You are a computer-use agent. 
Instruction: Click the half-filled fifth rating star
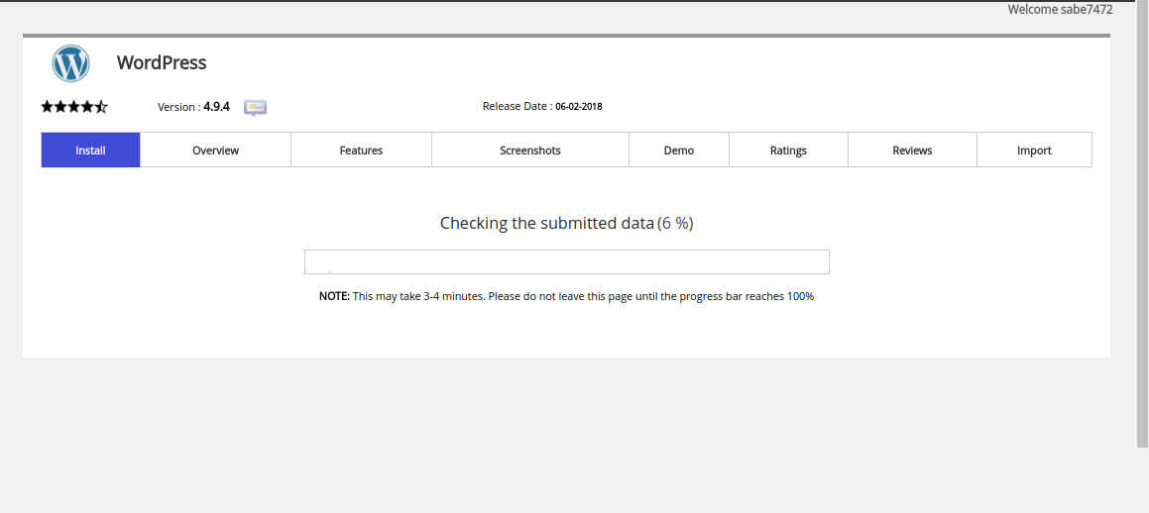(101, 107)
